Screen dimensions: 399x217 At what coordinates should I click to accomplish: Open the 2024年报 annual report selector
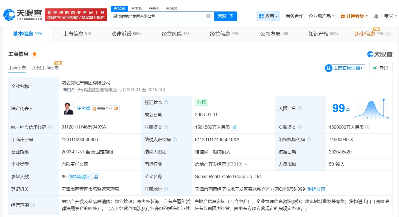tap(79, 177)
